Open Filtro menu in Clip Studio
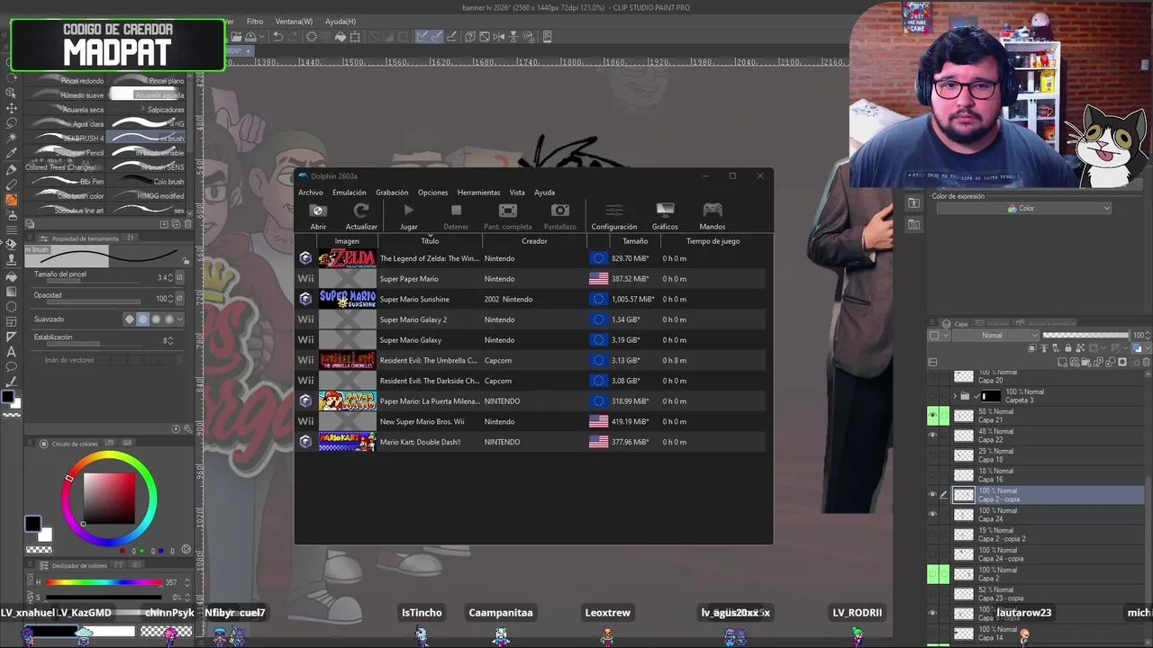 [x=255, y=22]
